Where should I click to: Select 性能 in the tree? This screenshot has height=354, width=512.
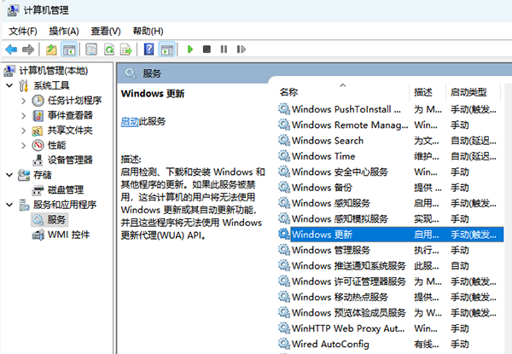[x=57, y=145]
